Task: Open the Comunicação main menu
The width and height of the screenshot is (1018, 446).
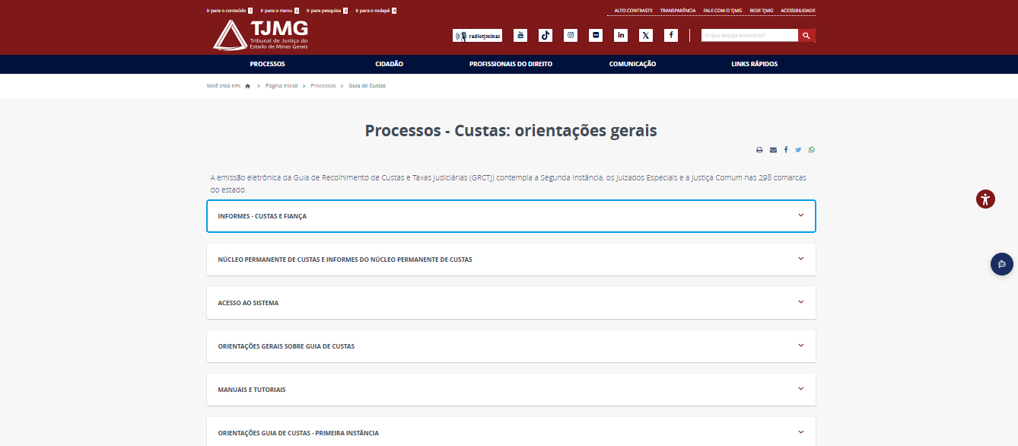Action: tap(632, 64)
